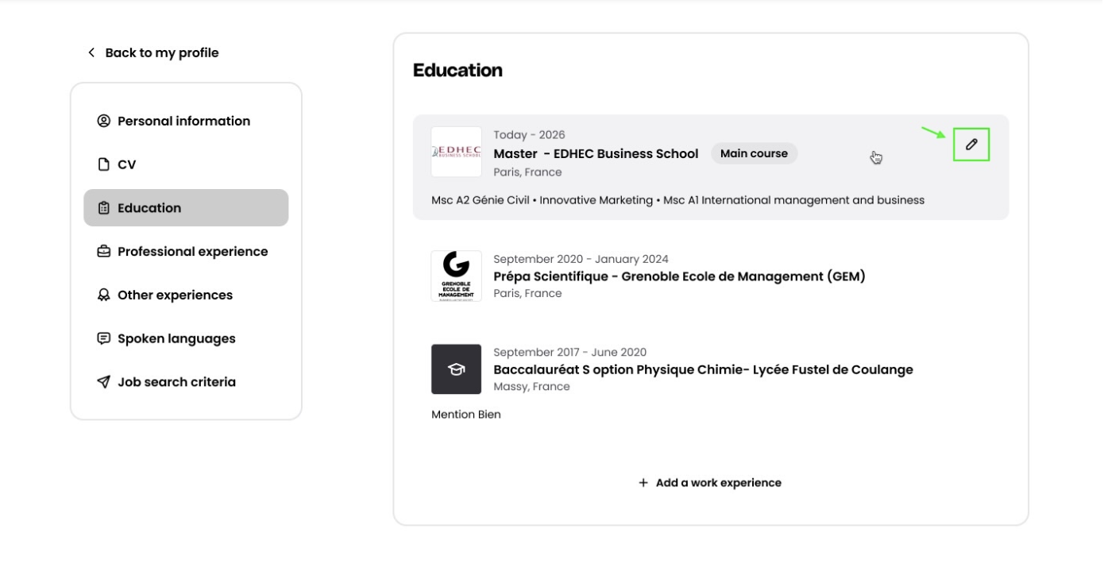Click the CV document icon
This screenshot has width=1104, height=564.
[x=103, y=164]
